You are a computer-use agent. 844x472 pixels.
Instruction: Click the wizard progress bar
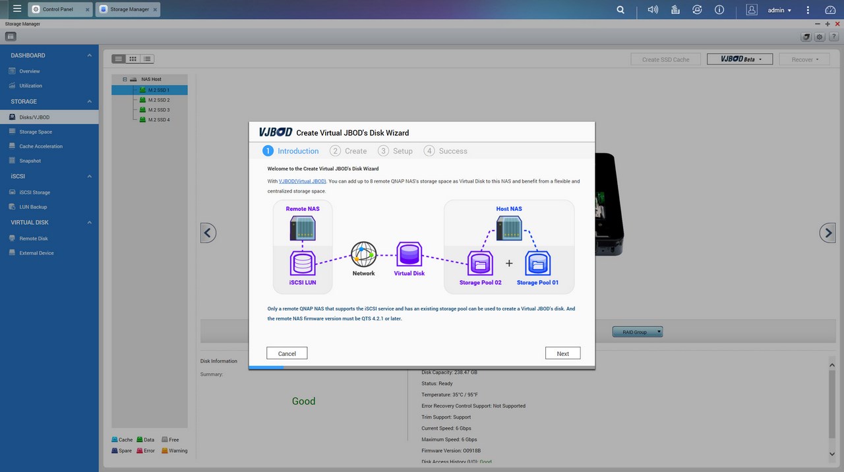click(x=421, y=367)
